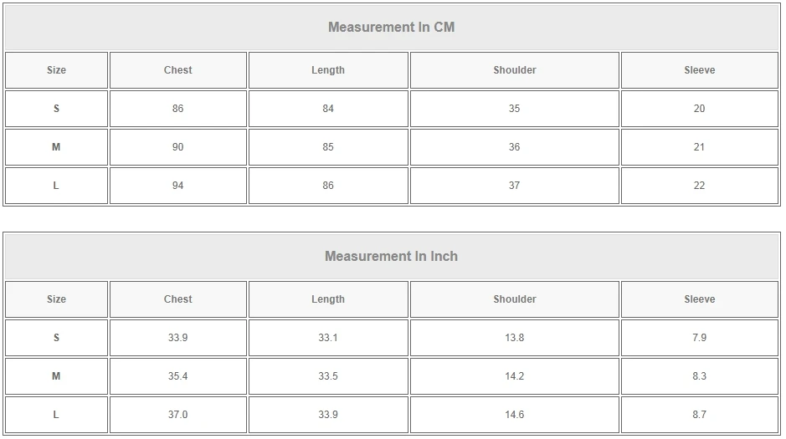Screen dimensions: 786x439
Task: Click the shoulder value 14.6 cell
Action: 514,415
